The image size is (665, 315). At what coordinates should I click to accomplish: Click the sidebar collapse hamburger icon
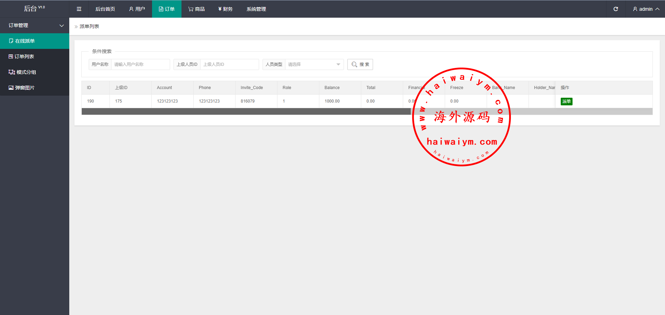pyautogui.click(x=79, y=9)
